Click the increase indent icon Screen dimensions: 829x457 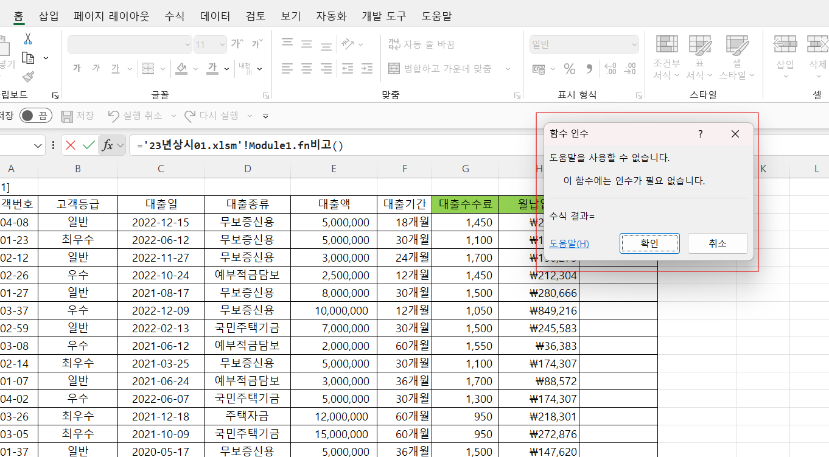click(367, 69)
